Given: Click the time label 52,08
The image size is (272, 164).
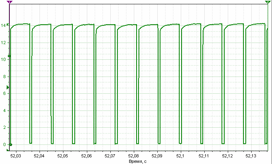Looking at the screenshot, I should (x=133, y=156).
